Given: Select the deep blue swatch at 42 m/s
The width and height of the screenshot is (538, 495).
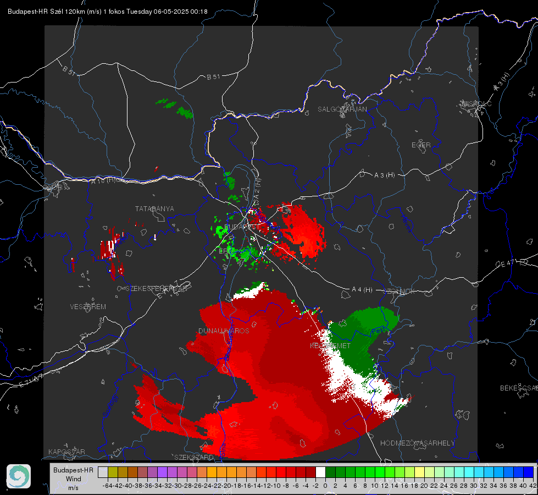Looking at the screenshot, I should coord(529,472).
